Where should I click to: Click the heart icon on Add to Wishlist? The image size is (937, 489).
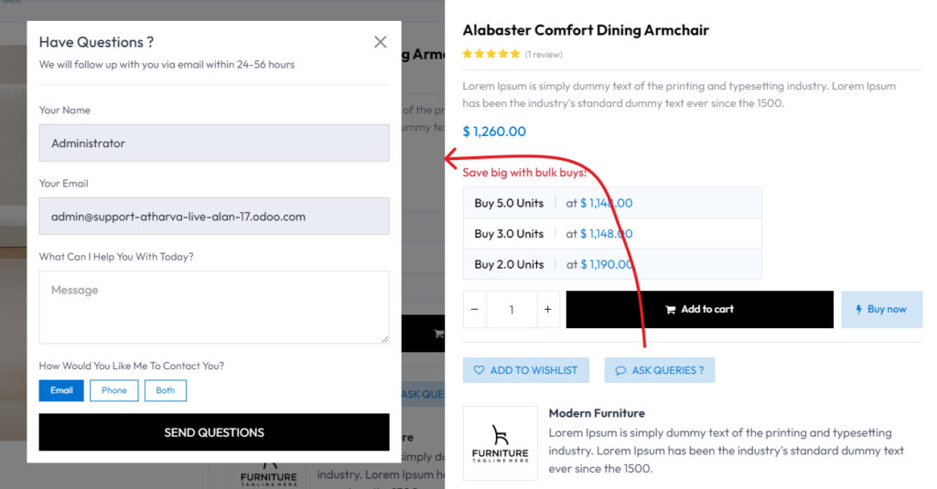pyautogui.click(x=479, y=370)
